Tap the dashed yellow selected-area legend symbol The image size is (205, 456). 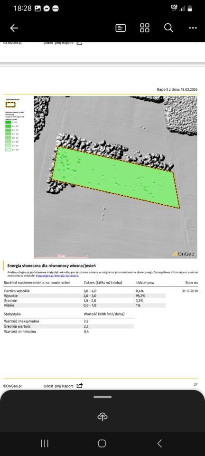tap(11, 104)
